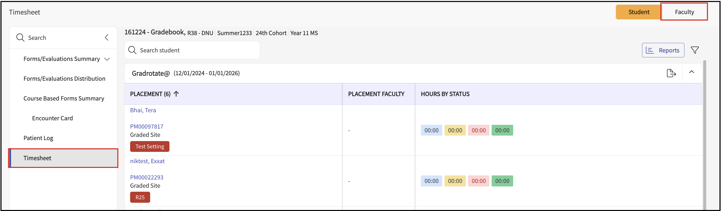Go to Encounter Card
The height and width of the screenshot is (211, 721).
pos(52,118)
